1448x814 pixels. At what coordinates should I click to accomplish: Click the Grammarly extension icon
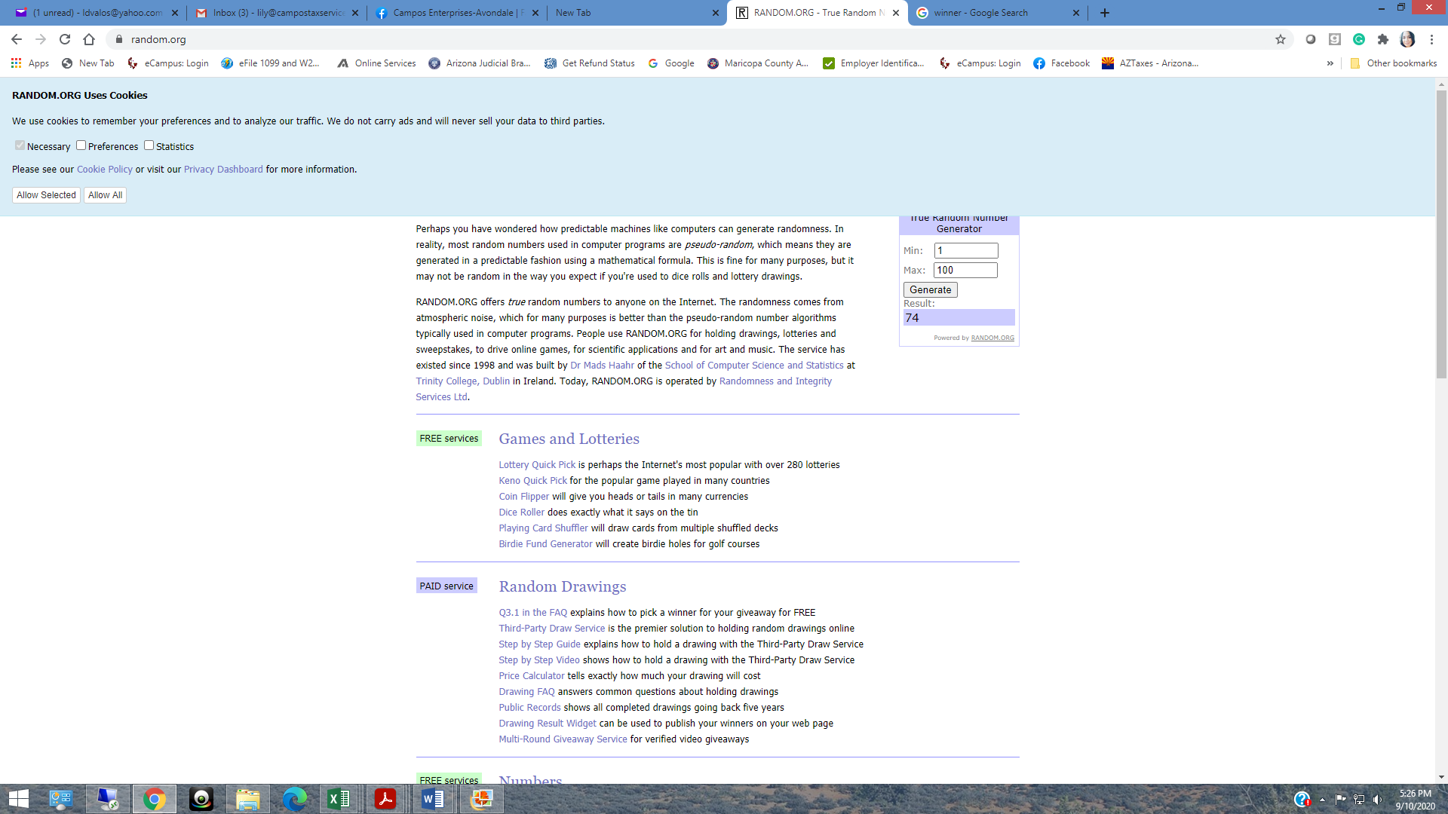[x=1358, y=39]
